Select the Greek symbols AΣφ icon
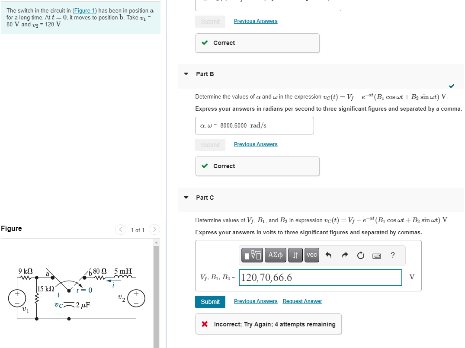 [276, 255]
